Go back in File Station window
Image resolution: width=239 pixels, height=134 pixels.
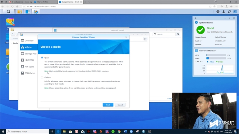coord(13,34)
